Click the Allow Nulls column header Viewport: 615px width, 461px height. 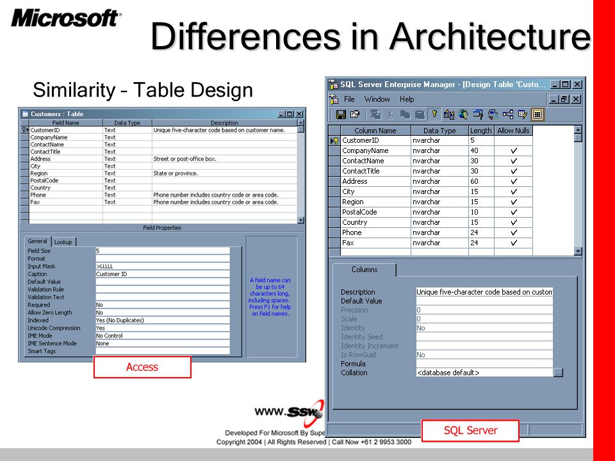coord(513,131)
